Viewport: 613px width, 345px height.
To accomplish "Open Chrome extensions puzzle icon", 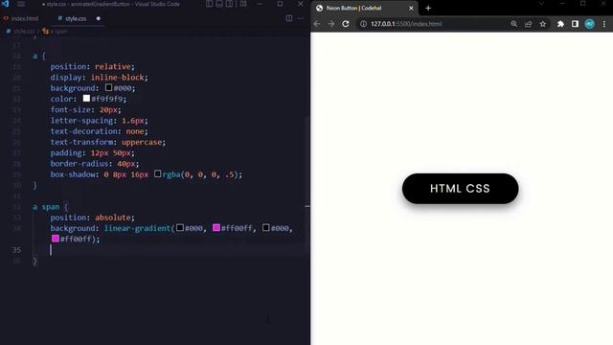I will tap(560, 24).
